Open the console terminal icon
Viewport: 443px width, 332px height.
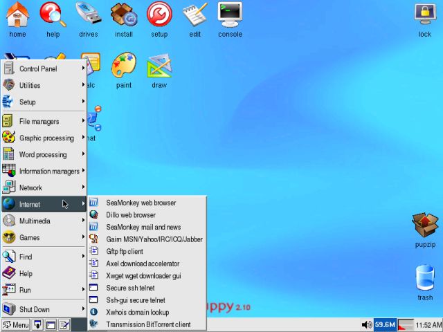(x=230, y=14)
